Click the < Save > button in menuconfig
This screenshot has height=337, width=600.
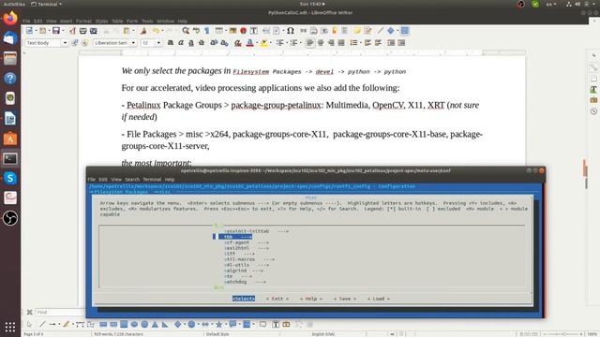[345, 299]
